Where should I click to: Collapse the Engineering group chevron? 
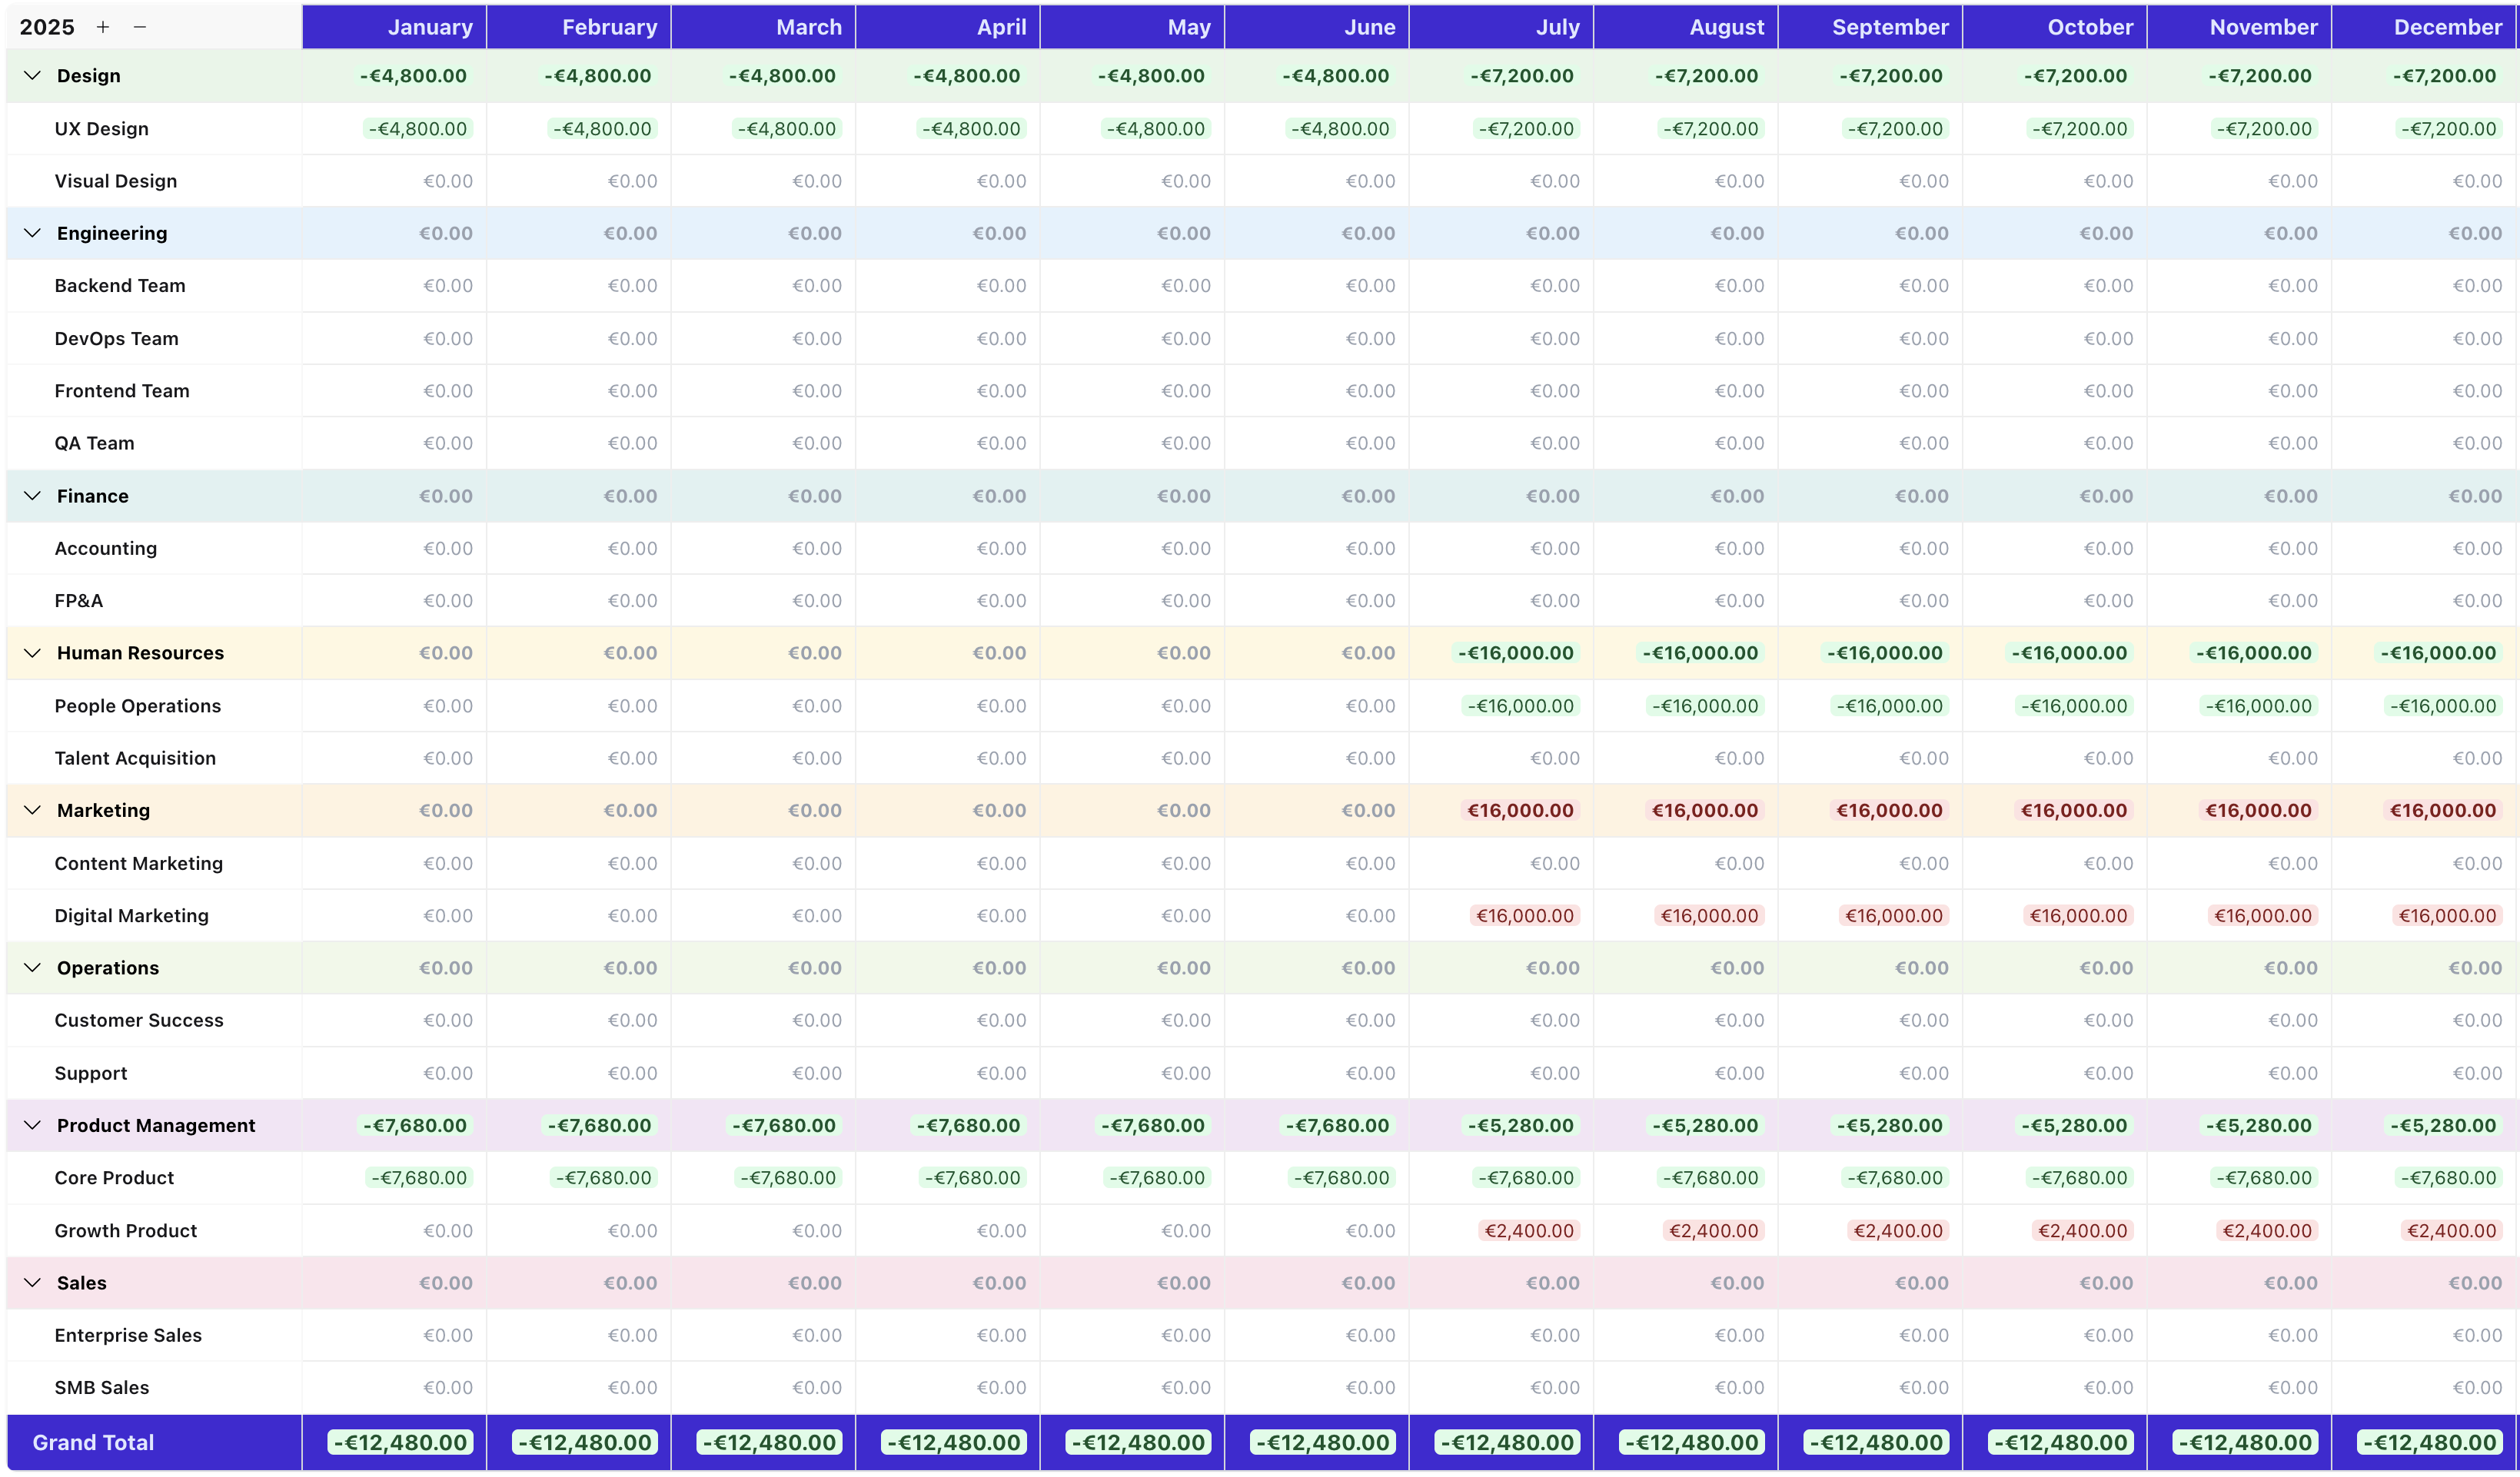[32, 233]
